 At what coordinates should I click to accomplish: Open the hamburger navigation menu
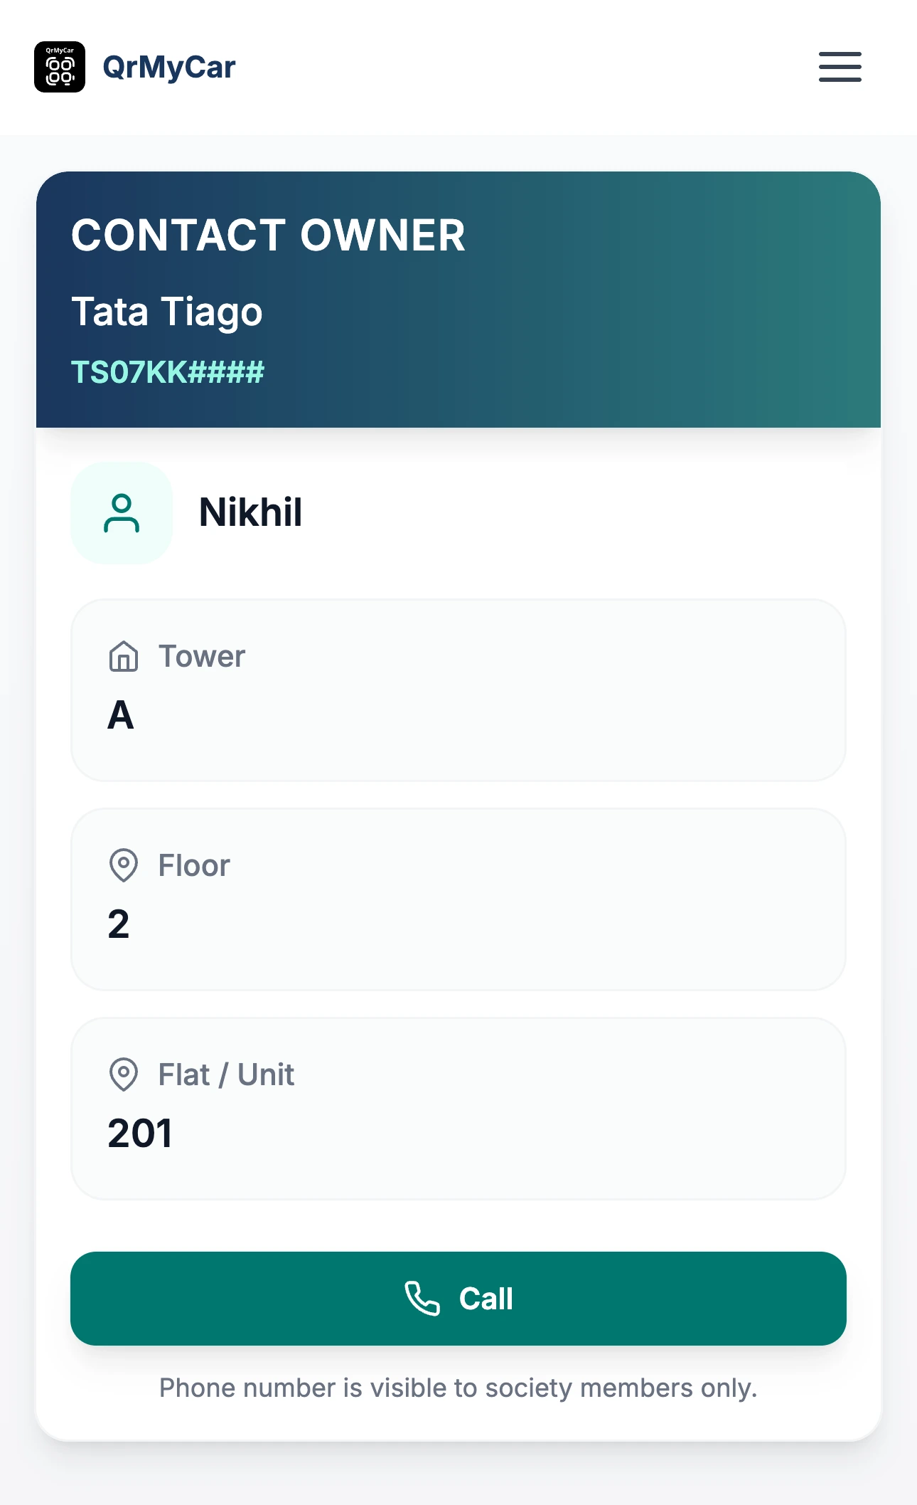point(840,67)
